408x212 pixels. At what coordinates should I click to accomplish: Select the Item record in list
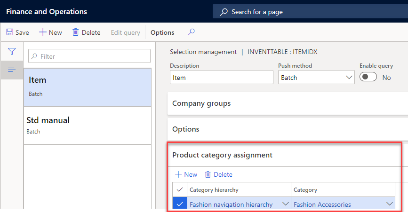point(88,87)
